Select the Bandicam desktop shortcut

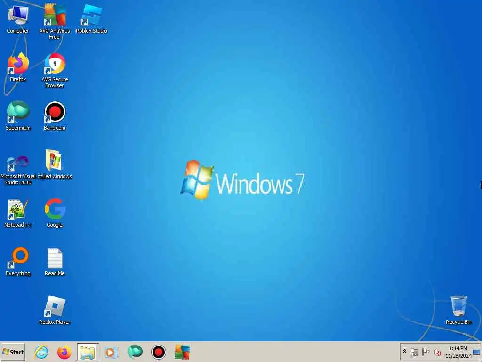55,116
